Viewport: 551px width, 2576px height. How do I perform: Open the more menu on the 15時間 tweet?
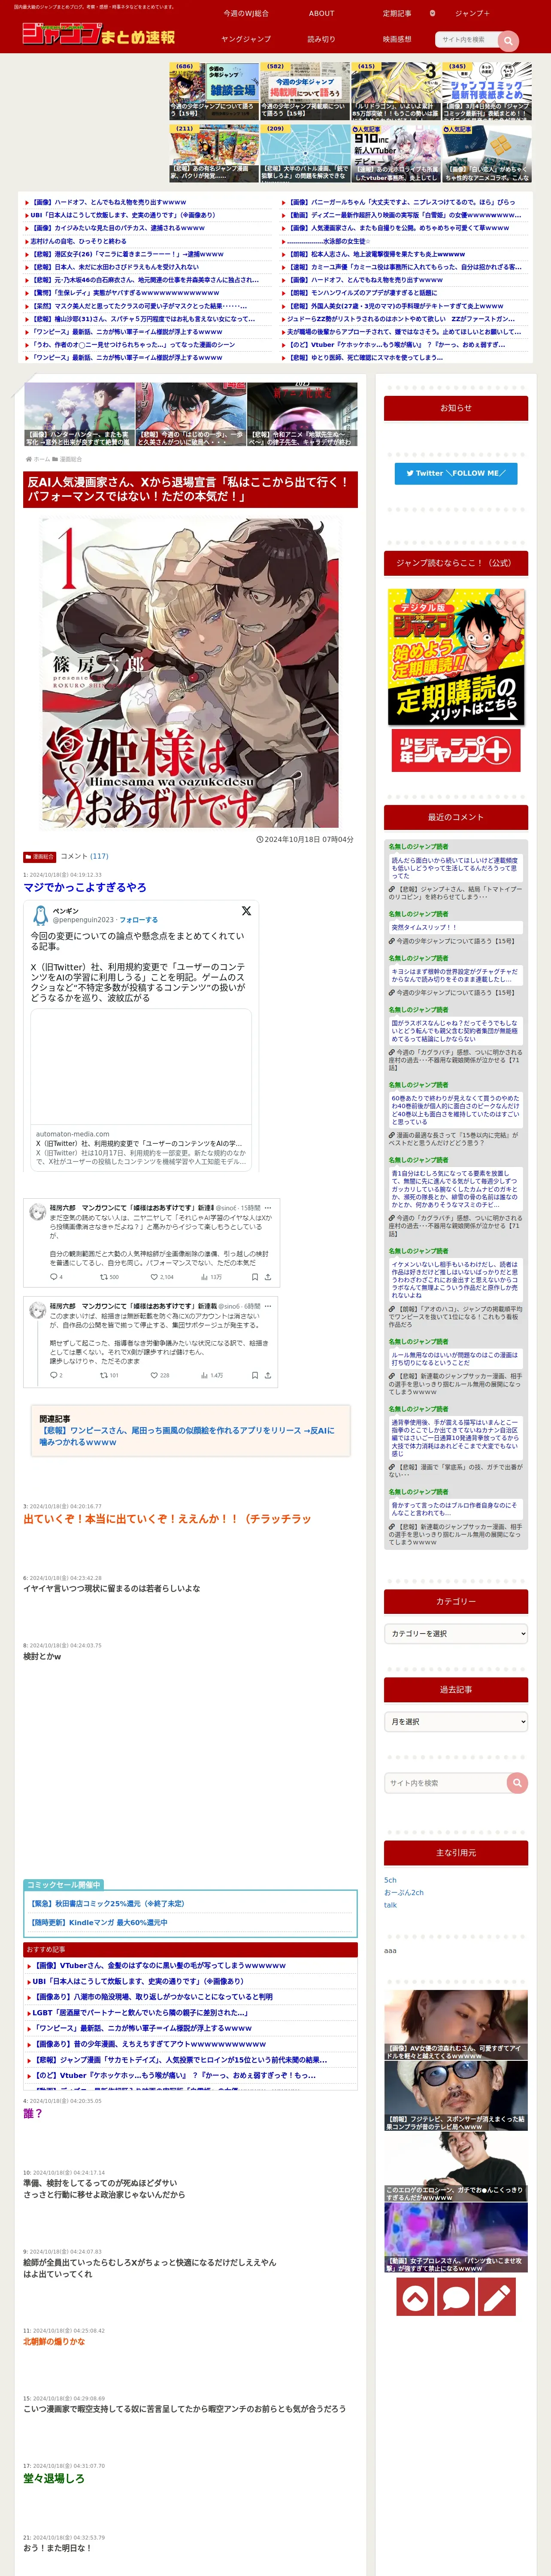[268, 1208]
